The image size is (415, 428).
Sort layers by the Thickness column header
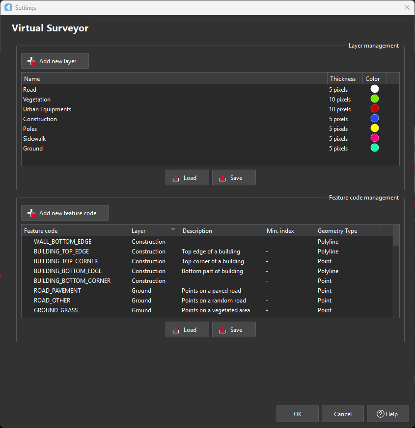tap(343, 79)
